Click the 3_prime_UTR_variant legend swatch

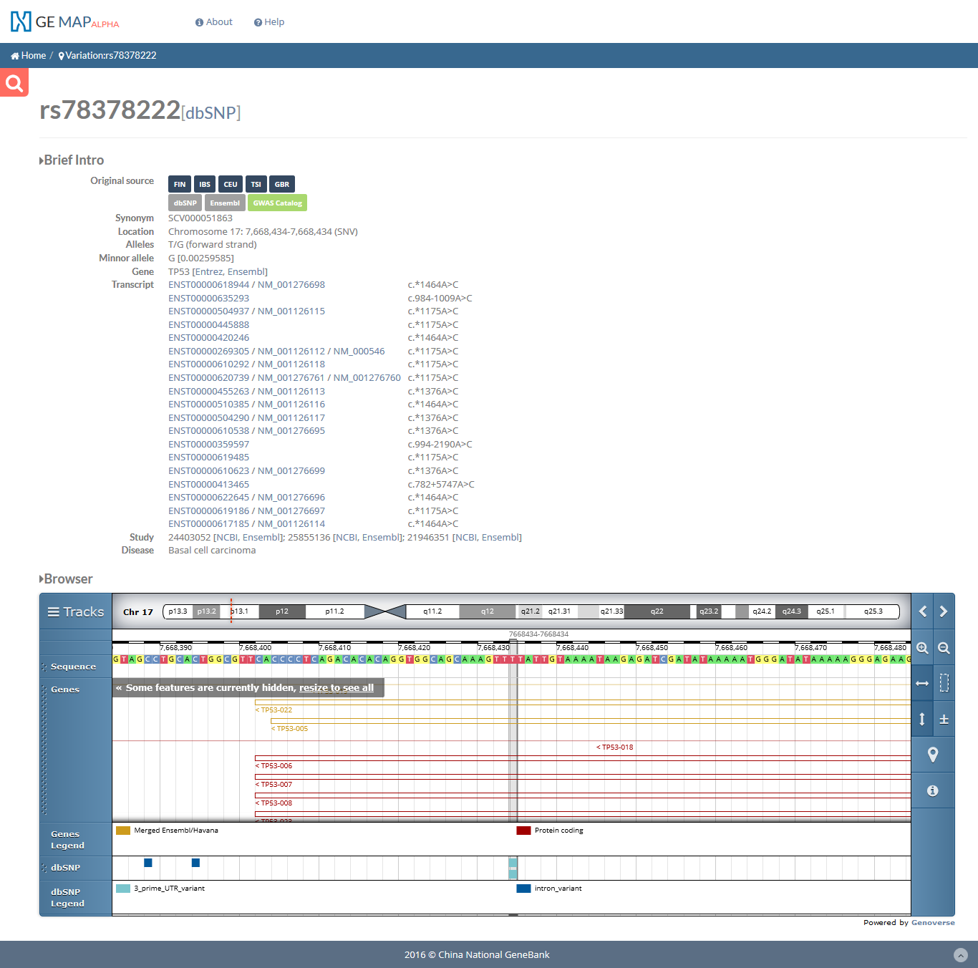123,889
